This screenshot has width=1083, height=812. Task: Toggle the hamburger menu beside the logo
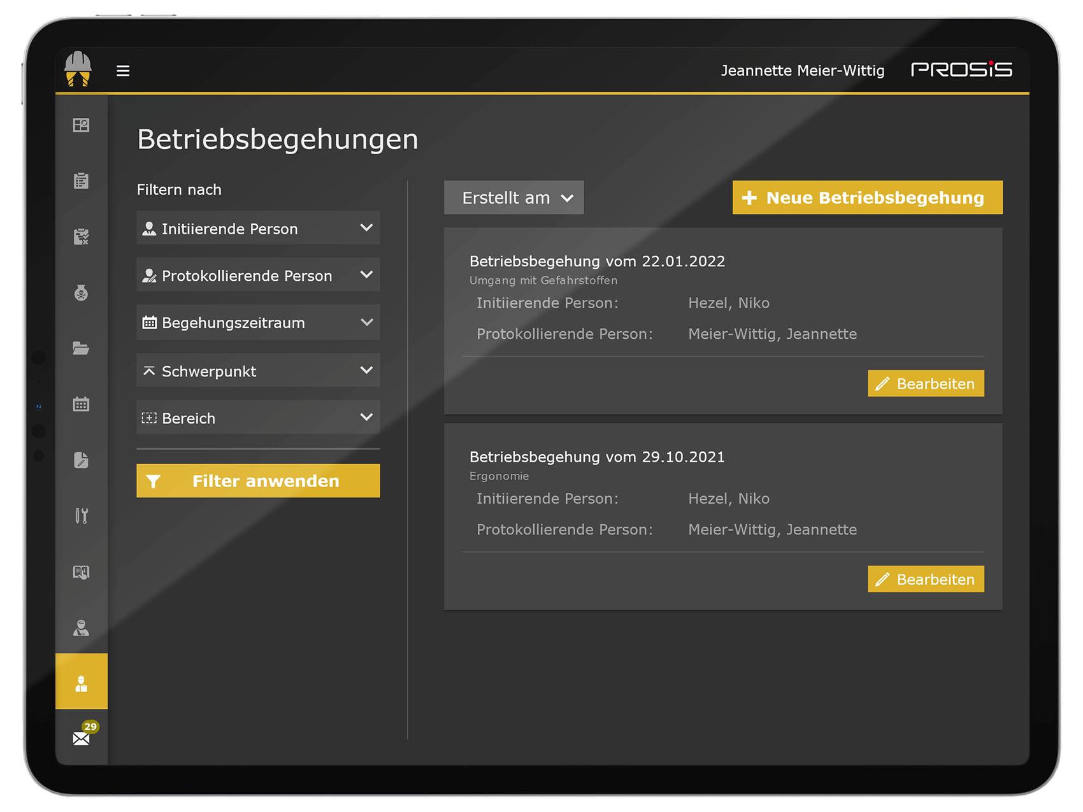coord(123,70)
